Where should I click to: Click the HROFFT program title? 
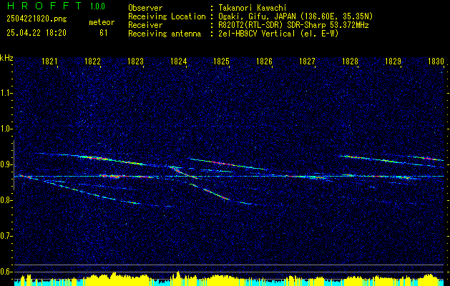44,6
